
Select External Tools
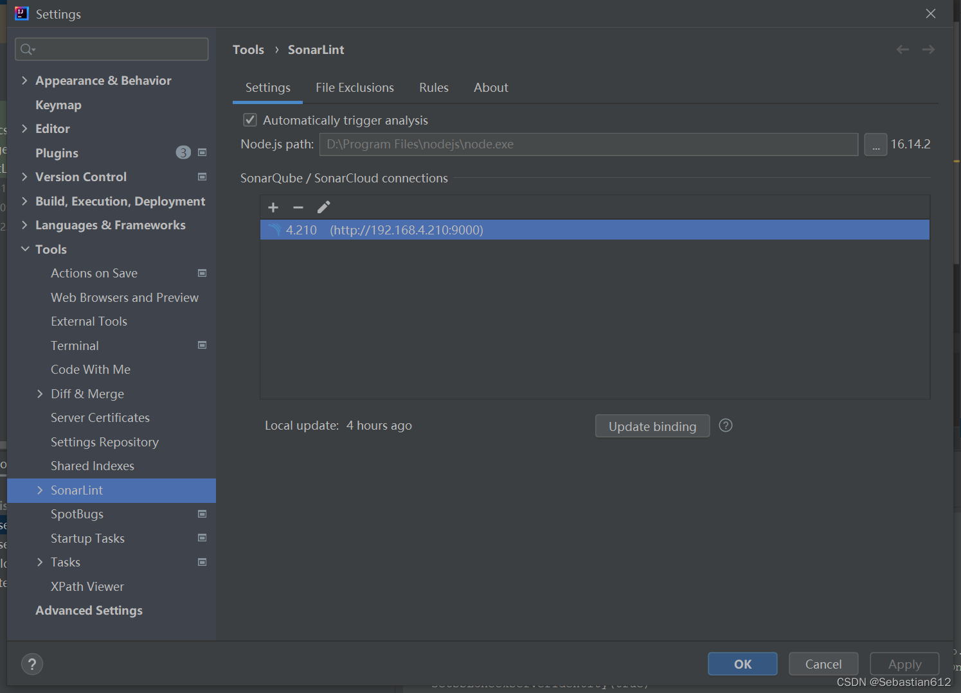pyautogui.click(x=89, y=321)
